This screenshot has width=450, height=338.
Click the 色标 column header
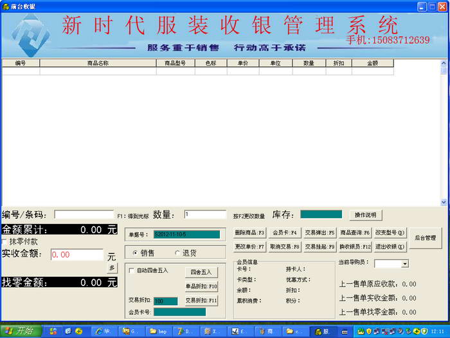click(211, 63)
